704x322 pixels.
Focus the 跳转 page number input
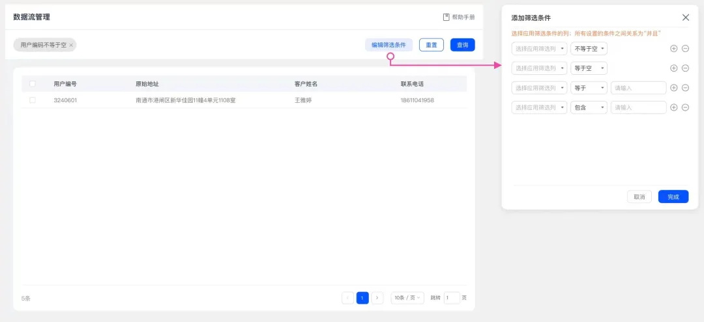[452, 298]
